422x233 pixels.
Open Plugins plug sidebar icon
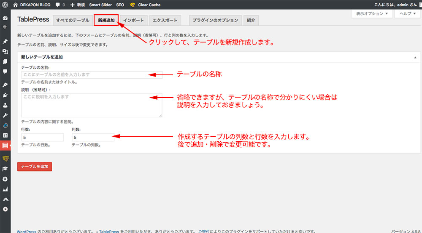tap(5, 95)
